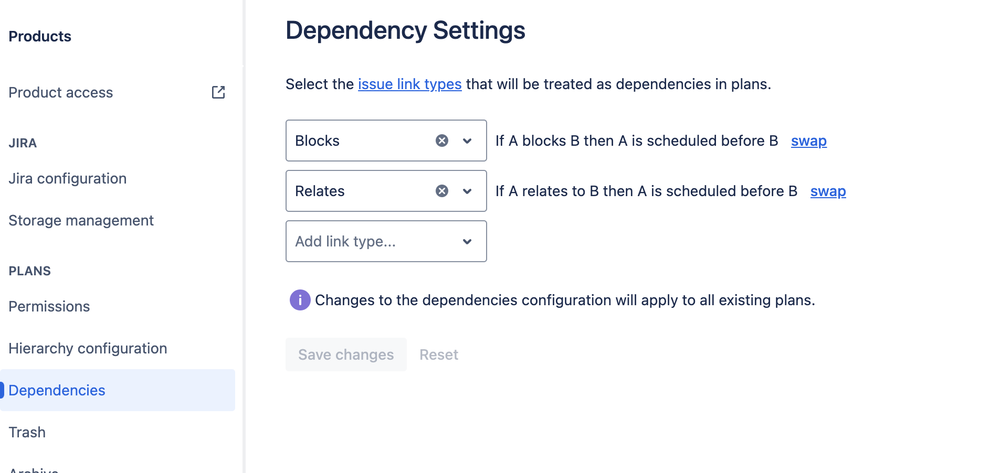Swap direction for the Relates dependency
This screenshot has width=990, height=473.
tap(828, 191)
